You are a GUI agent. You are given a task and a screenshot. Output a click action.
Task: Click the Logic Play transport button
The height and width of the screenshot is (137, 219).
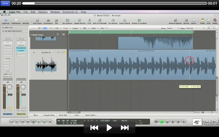pos(39,122)
